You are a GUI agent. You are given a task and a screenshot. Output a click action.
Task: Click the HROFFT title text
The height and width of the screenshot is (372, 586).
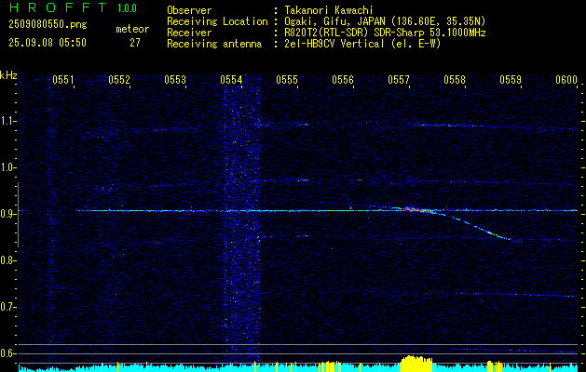58,7
